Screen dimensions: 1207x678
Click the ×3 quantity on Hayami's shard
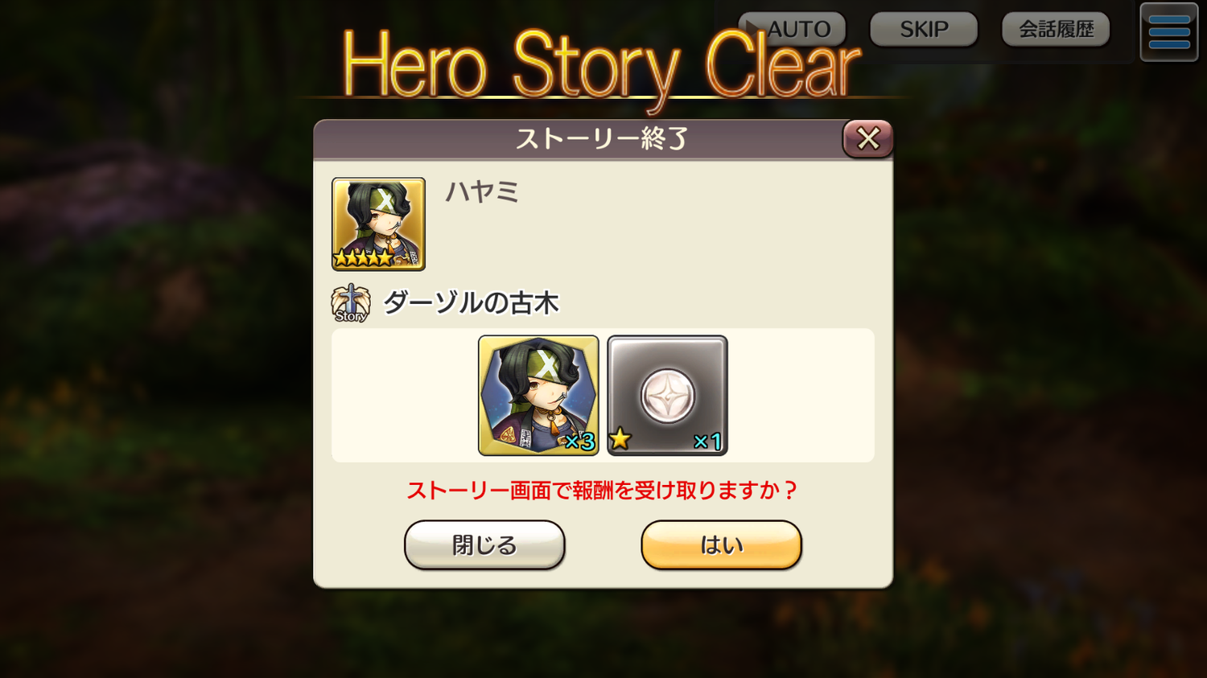579,442
